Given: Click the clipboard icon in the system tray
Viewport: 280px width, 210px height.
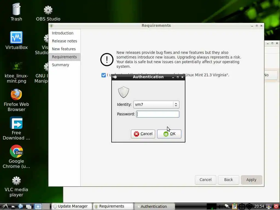Looking at the screenshot, I should pyautogui.click(x=242, y=206).
